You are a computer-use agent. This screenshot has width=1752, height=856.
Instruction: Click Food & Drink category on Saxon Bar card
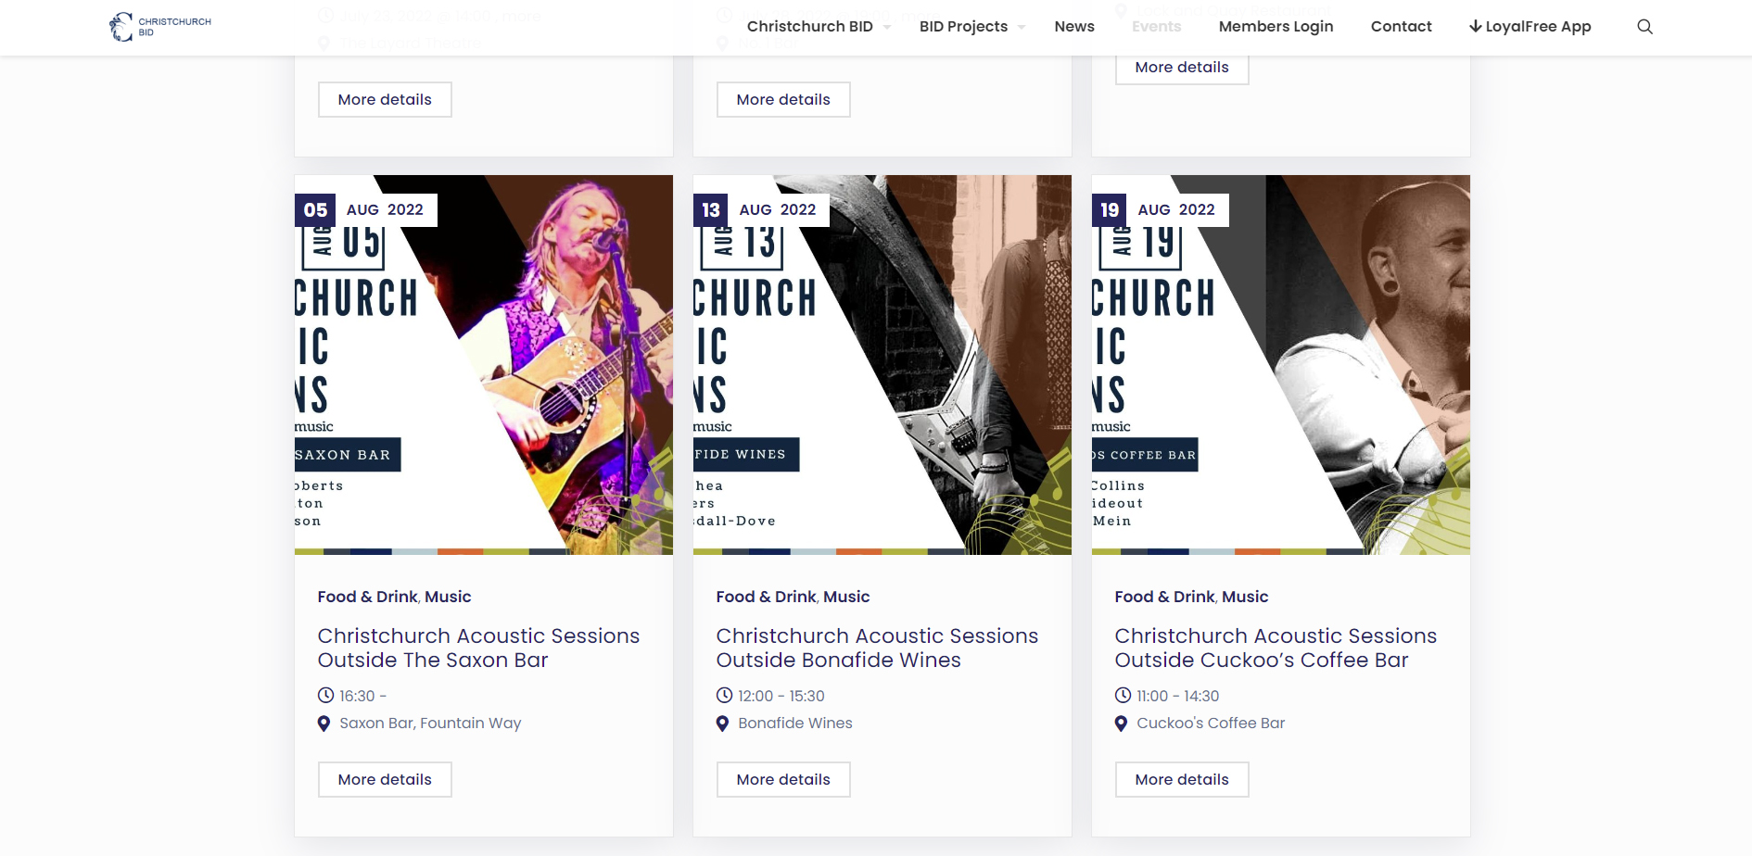367,598
